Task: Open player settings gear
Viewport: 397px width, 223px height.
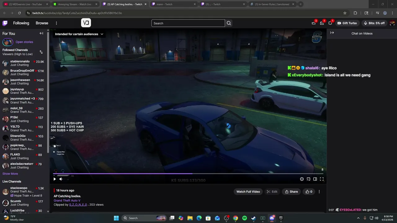Action: pyautogui.click(x=302, y=179)
